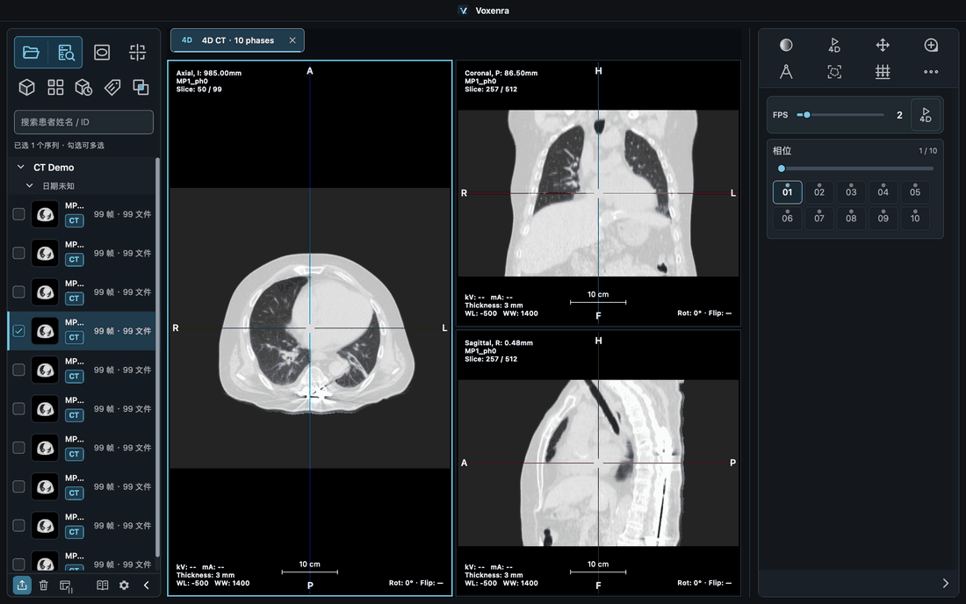The height and width of the screenshot is (604, 966).
Task: Select the ellipse ROI view icon
Action: [102, 53]
